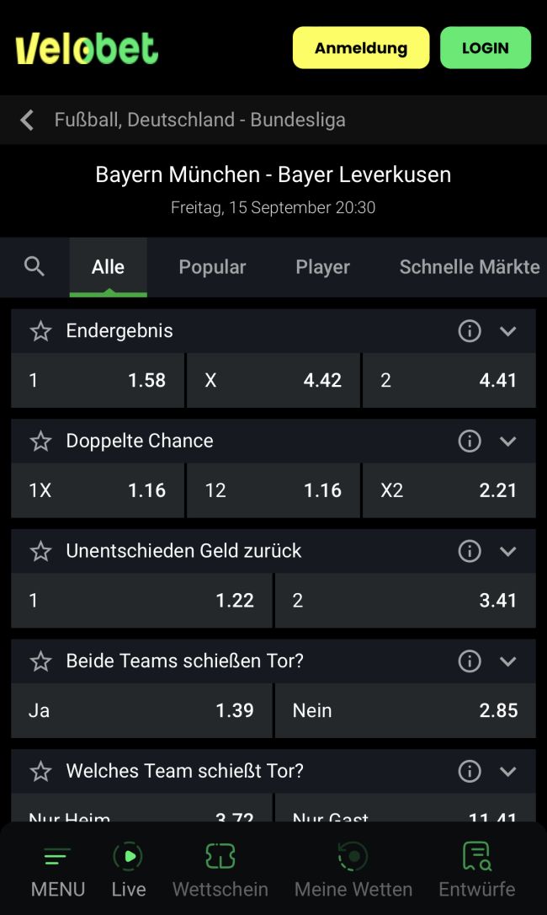Collapse Welches Team schießt Tor market
547x915 pixels.
[507, 771]
